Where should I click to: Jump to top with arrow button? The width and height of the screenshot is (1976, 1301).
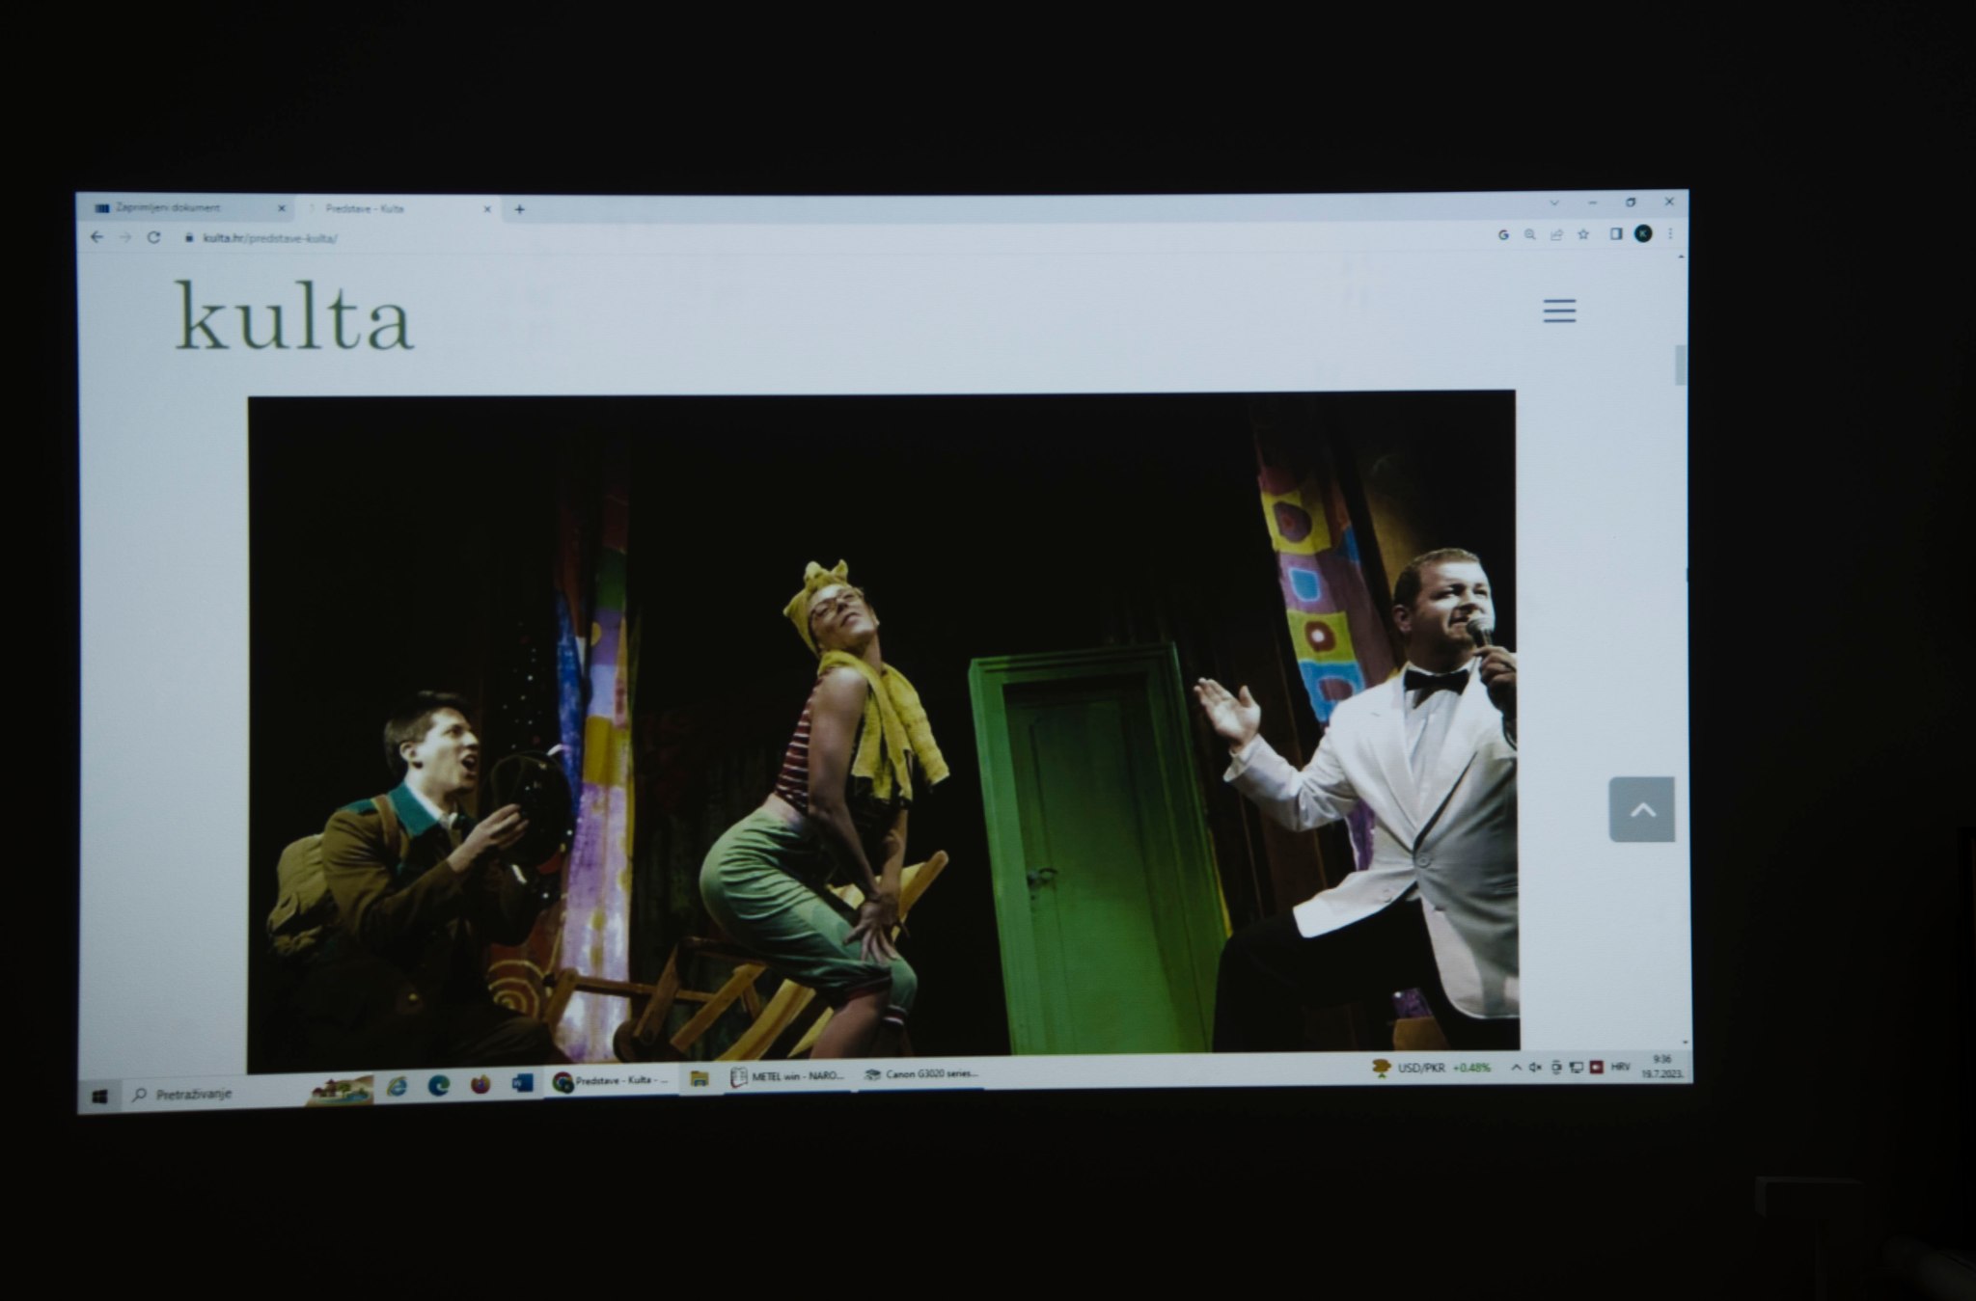click(x=1642, y=809)
